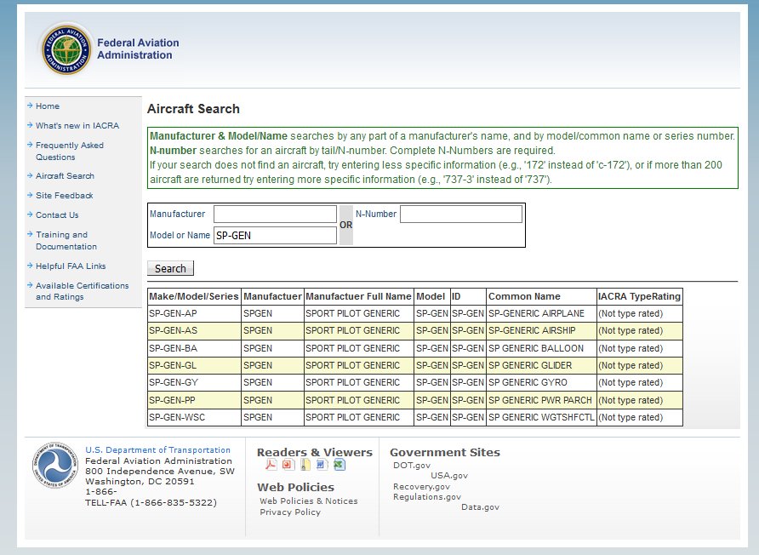
Task: Open Helpful FAA Links
Action: (x=71, y=266)
